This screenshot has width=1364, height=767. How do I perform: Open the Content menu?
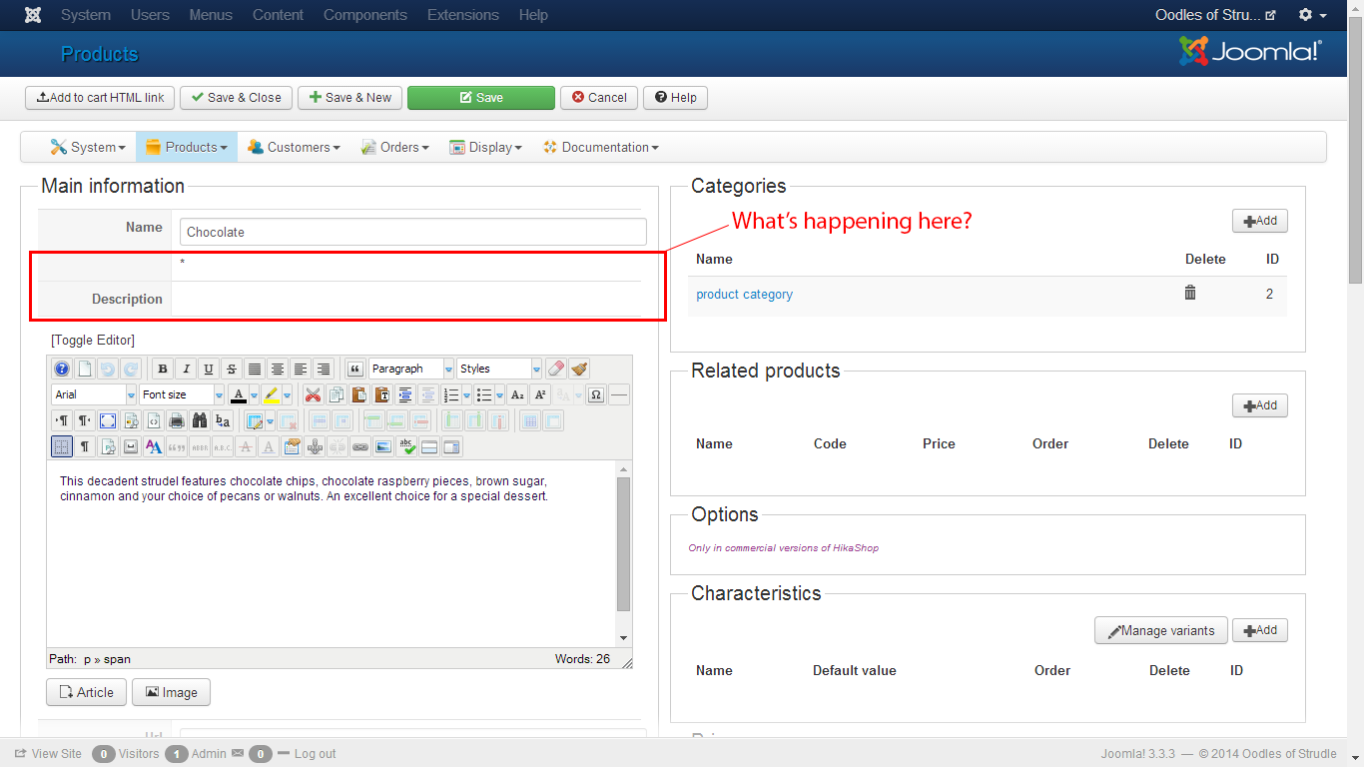click(278, 15)
